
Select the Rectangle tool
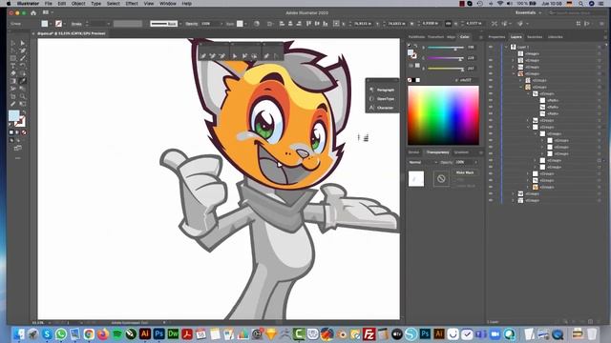tap(13, 58)
